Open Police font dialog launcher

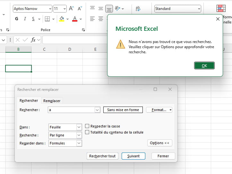pos(83,30)
